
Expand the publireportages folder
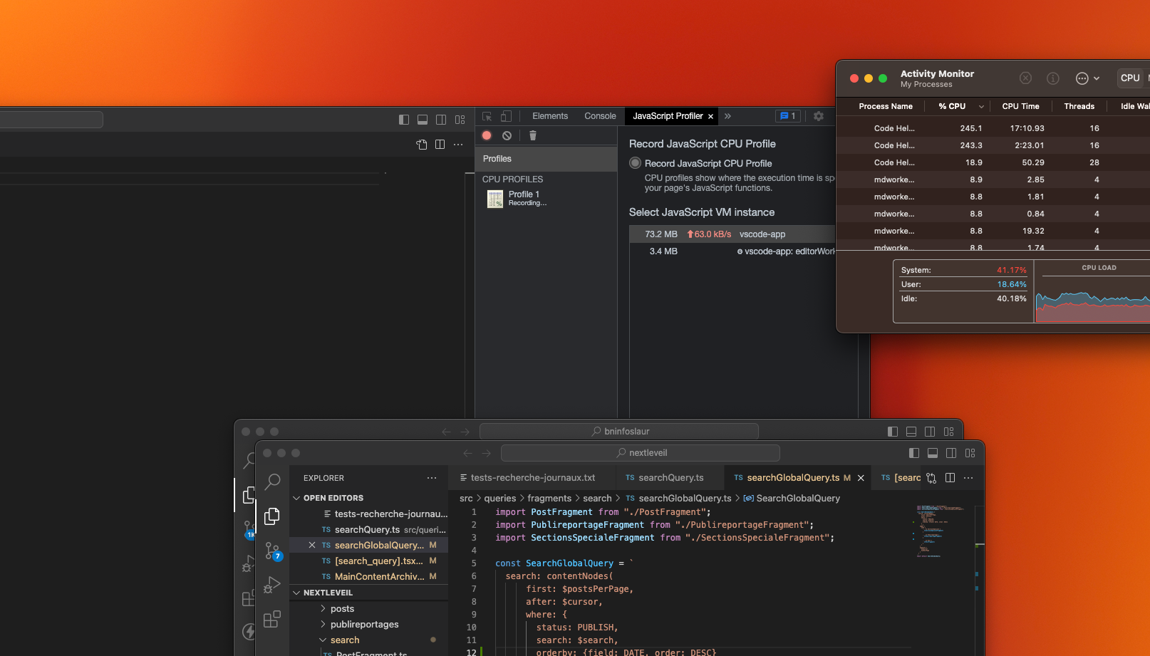tap(364, 625)
